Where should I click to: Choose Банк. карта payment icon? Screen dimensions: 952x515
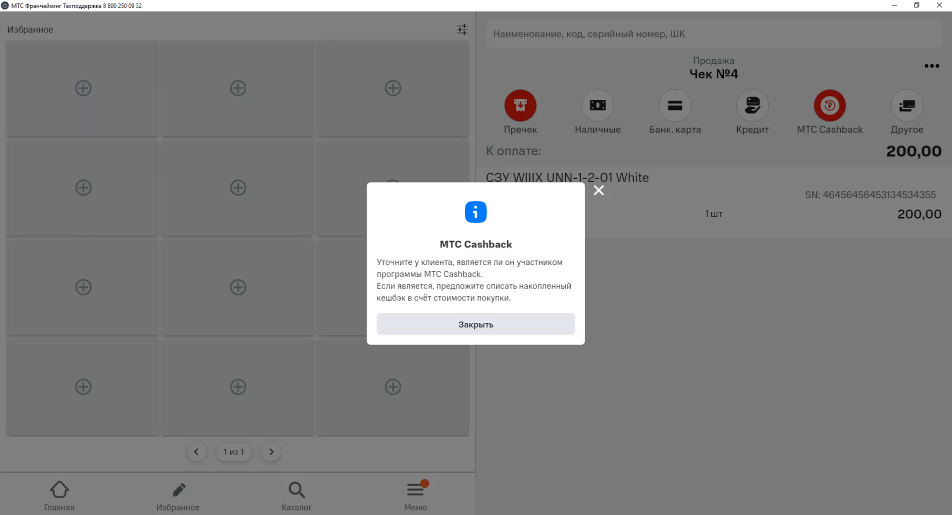tap(675, 105)
